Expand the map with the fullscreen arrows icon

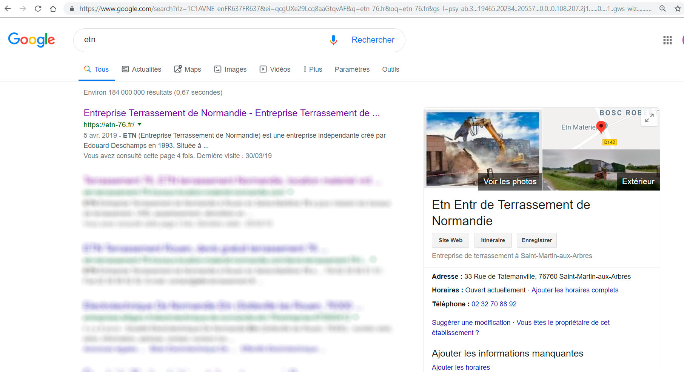649,118
